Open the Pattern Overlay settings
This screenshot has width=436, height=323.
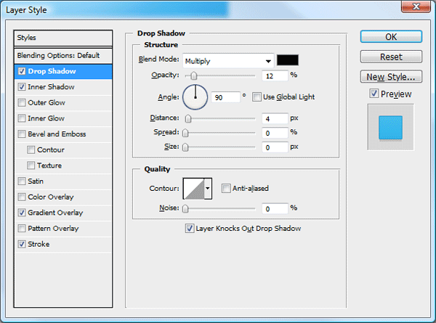[x=63, y=229]
